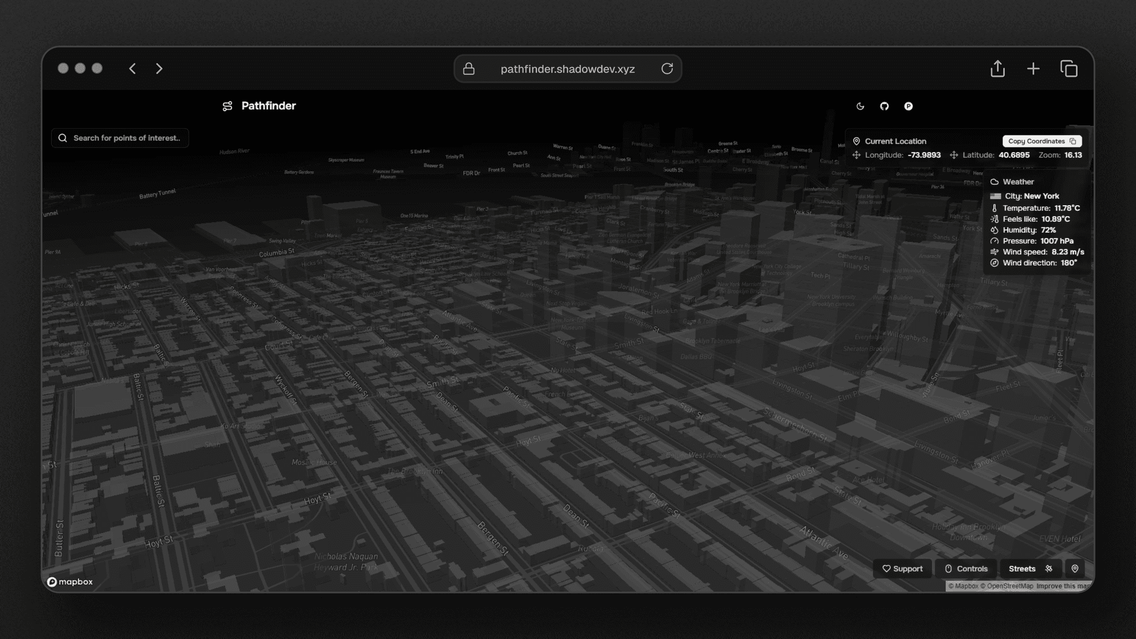The width and height of the screenshot is (1136, 639).
Task: Reload the page in browser
Action: point(667,69)
